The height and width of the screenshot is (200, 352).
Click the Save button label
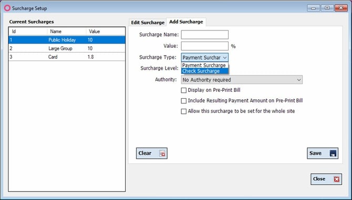pos(315,153)
